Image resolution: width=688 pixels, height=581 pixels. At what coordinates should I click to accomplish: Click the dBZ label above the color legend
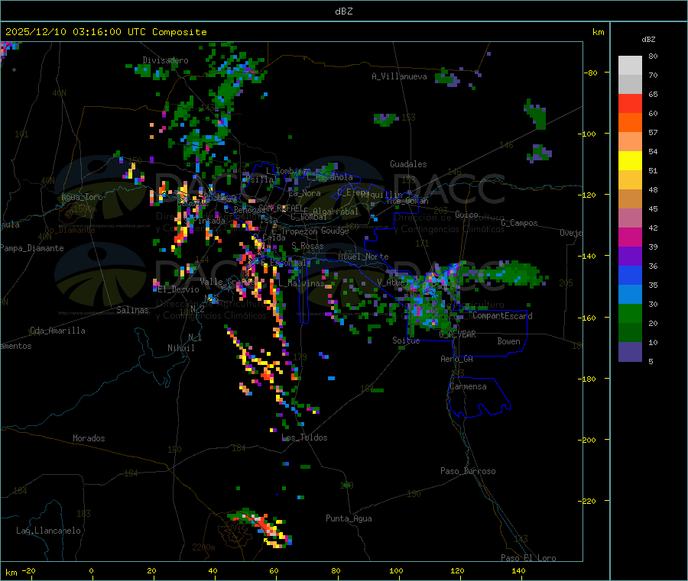(648, 40)
